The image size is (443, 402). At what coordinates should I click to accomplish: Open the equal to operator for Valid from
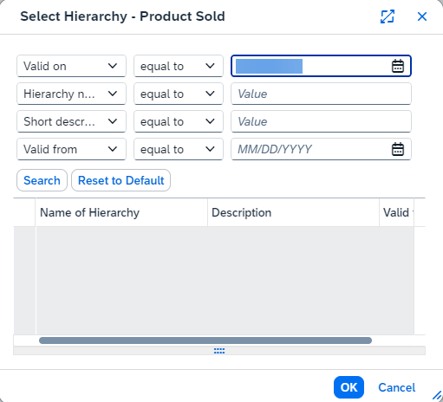point(179,149)
